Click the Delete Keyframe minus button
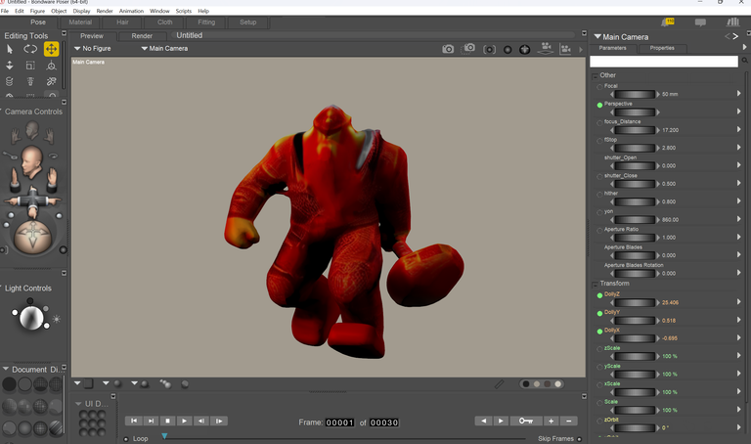 pos(569,421)
